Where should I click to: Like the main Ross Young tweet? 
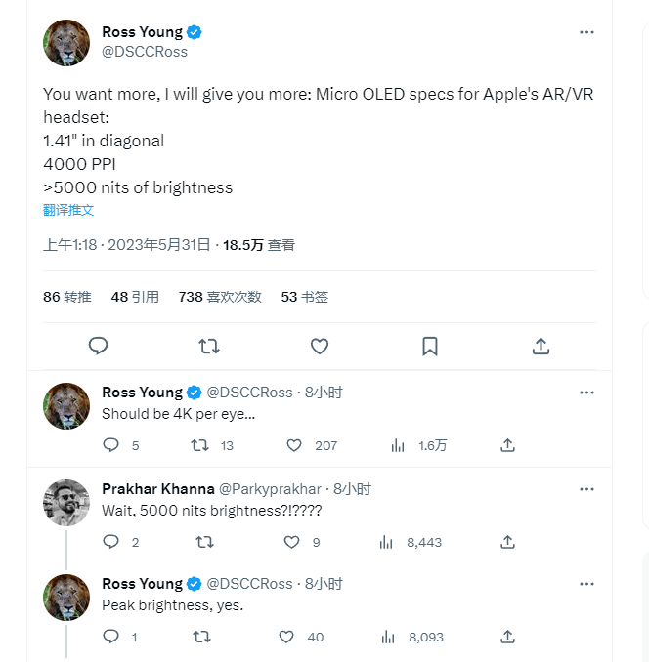[319, 346]
